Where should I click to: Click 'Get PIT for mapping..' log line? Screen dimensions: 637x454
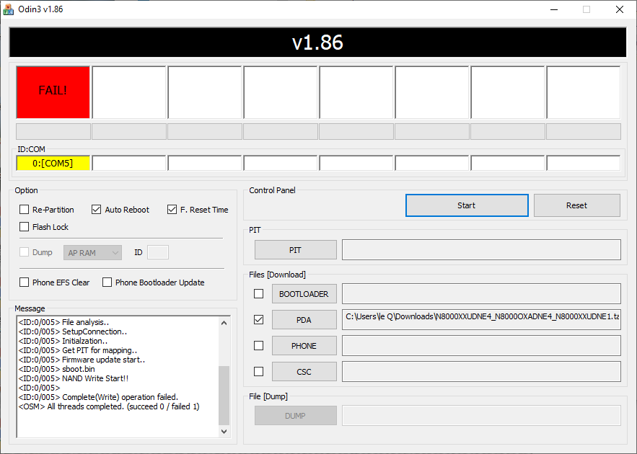[78, 350]
